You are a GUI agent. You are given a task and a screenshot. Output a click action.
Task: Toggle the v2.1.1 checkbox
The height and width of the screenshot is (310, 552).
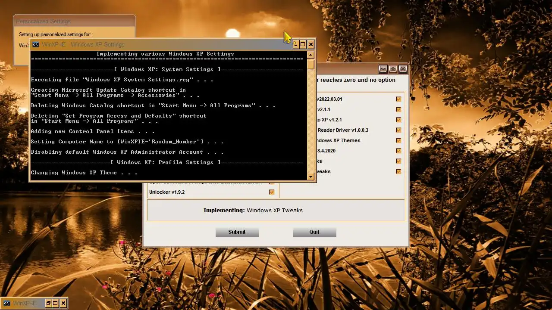[x=398, y=109]
